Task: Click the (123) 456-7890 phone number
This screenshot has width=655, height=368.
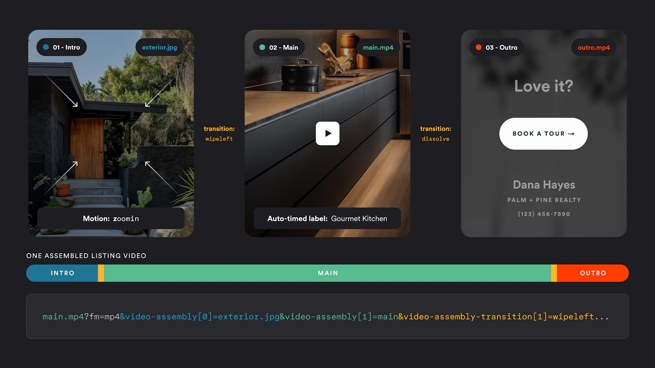Action: click(544, 214)
